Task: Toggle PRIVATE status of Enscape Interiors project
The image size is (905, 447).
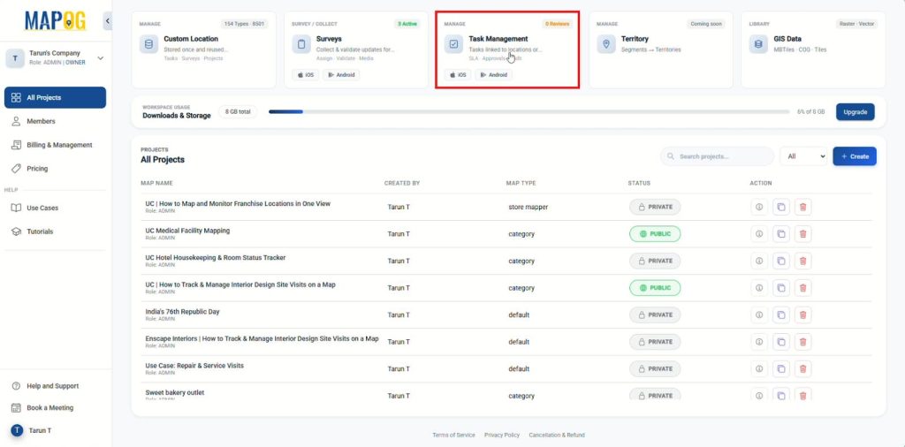Action: pyautogui.click(x=655, y=342)
